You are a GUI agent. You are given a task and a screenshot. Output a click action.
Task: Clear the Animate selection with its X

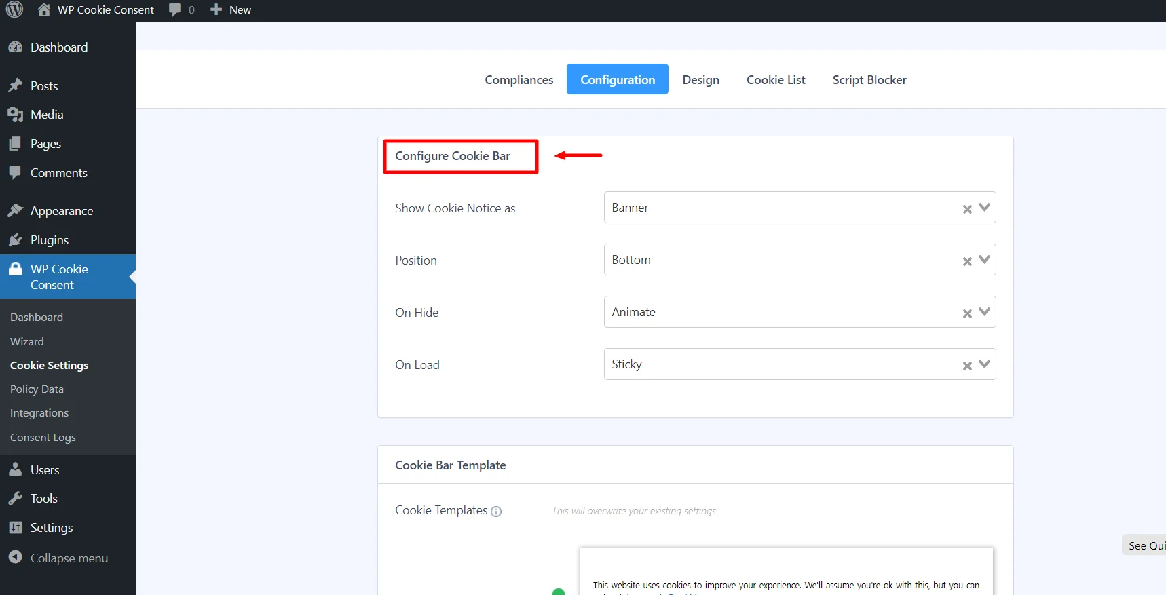coord(967,313)
